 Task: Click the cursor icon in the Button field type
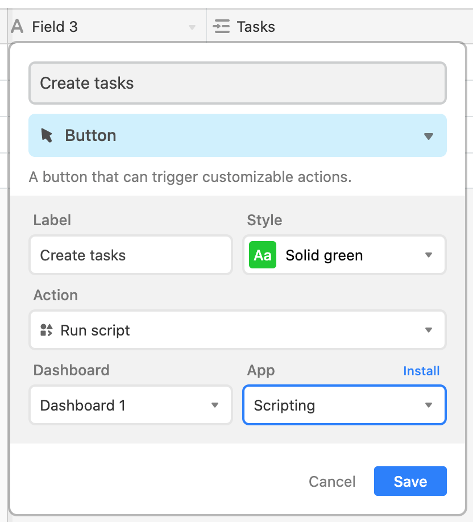click(47, 135)
